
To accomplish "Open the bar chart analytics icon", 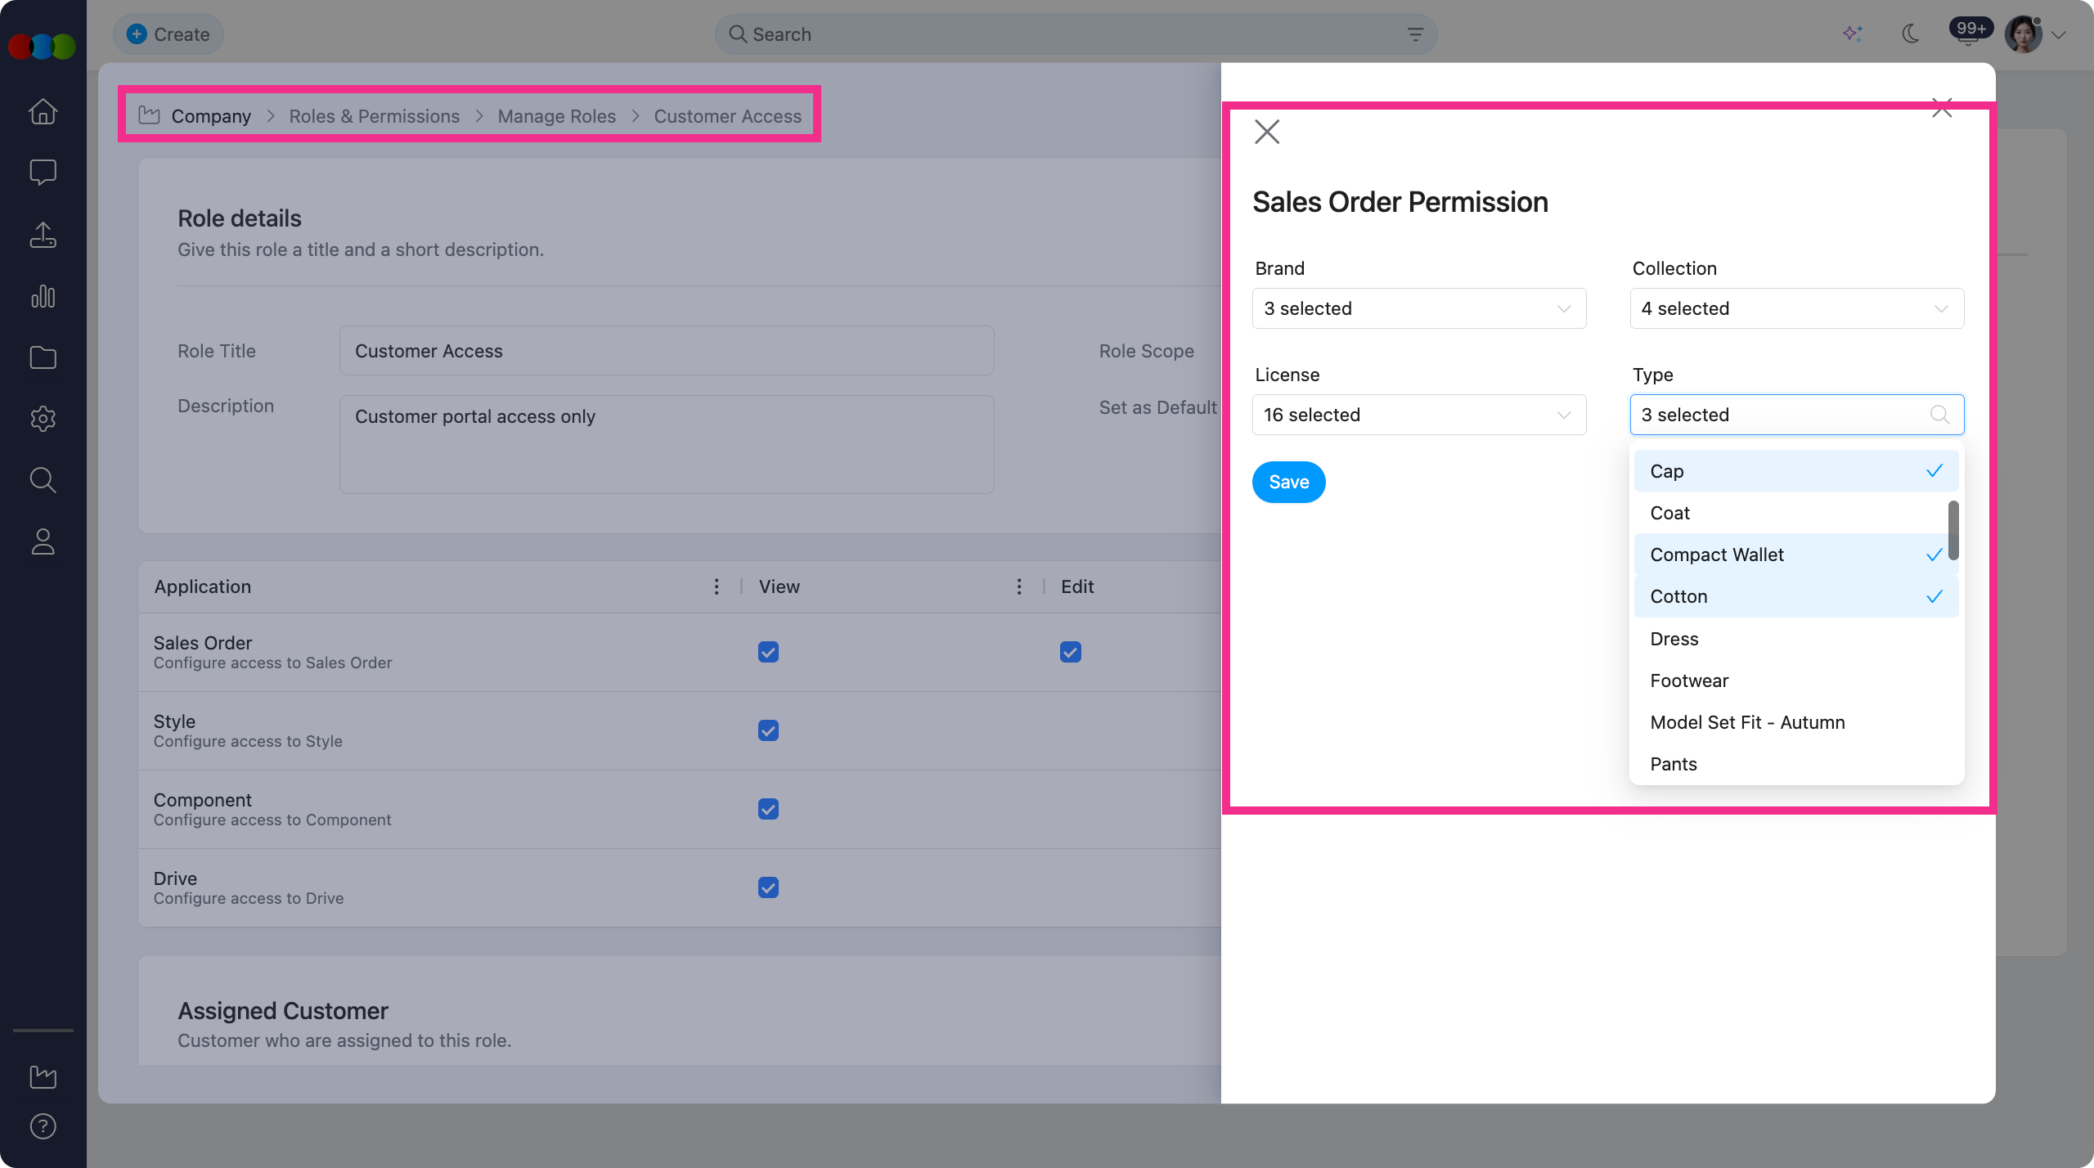I will (43, 296).
